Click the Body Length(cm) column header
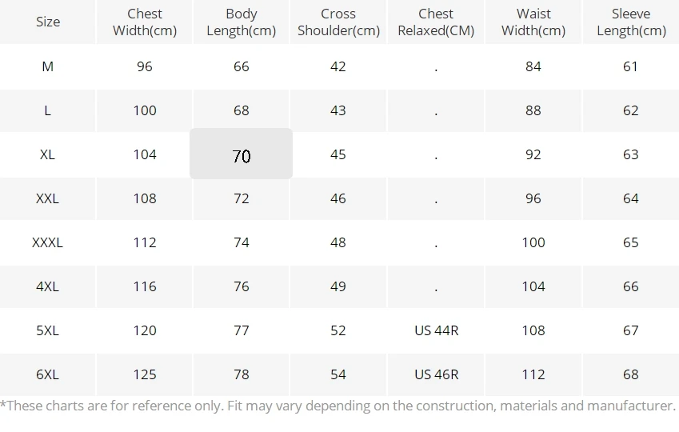 242,22
